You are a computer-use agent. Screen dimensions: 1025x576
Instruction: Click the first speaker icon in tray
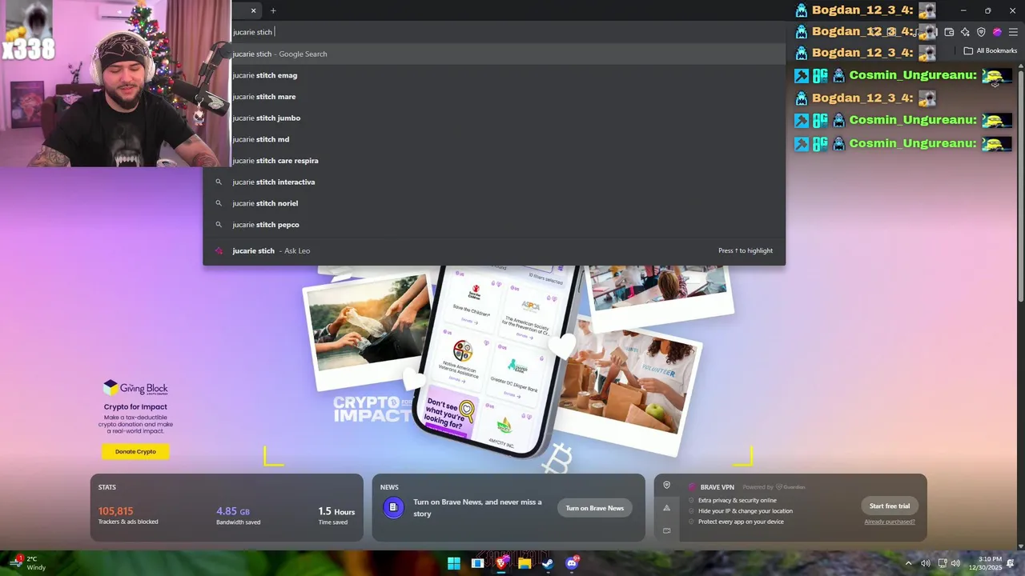(925, 563)
